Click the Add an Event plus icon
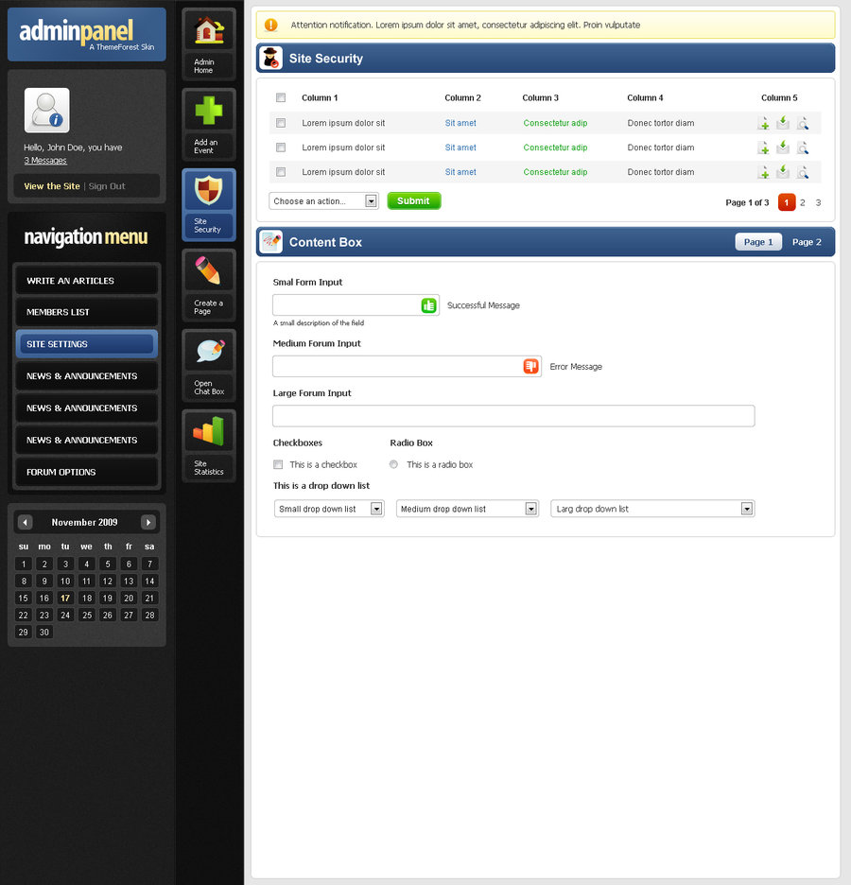Viewport: 851px width, 885px height. [209, 110]
